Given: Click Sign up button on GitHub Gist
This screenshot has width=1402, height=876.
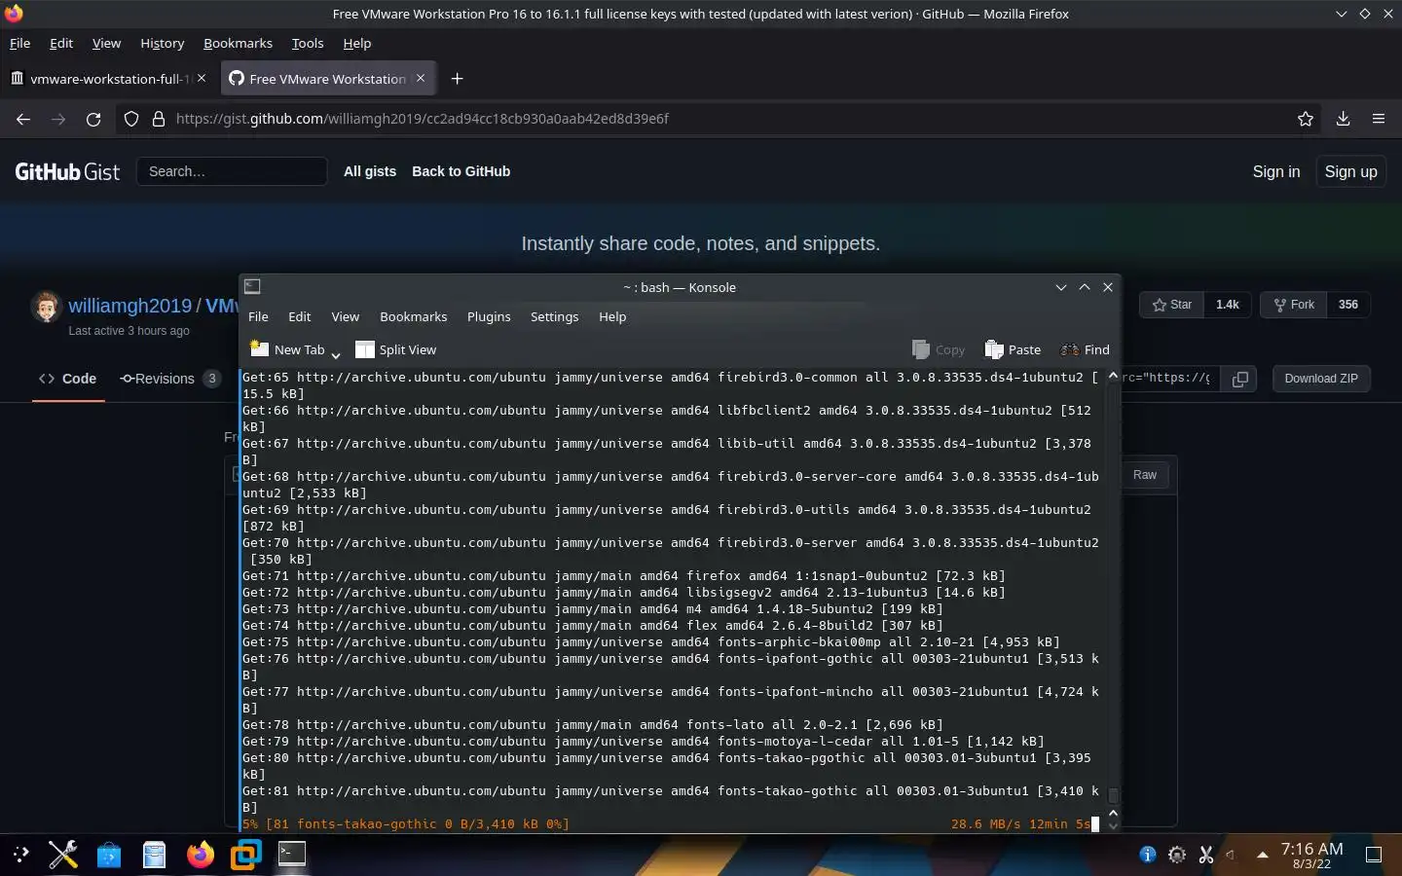Looking at the screenshot, I should [x=1351, y=171].
